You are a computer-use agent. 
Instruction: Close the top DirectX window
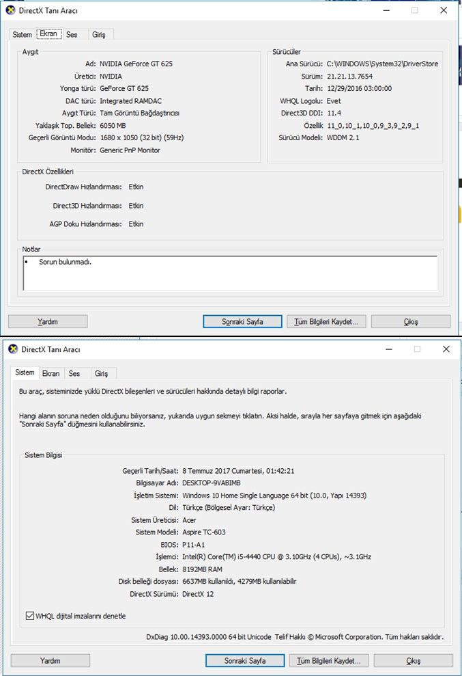pos(444,10)
